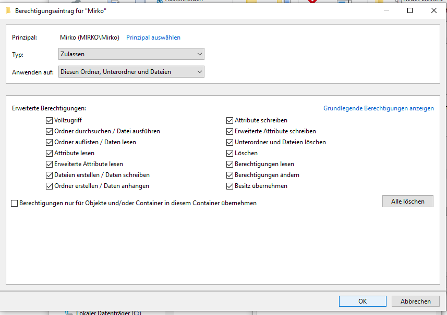Toggle the Attribute schreiben checkbox

coord(230,120)
